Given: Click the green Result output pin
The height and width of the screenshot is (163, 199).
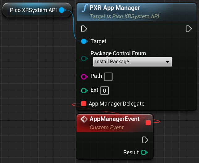Looking at the screenshot, I should click(144, 153).
